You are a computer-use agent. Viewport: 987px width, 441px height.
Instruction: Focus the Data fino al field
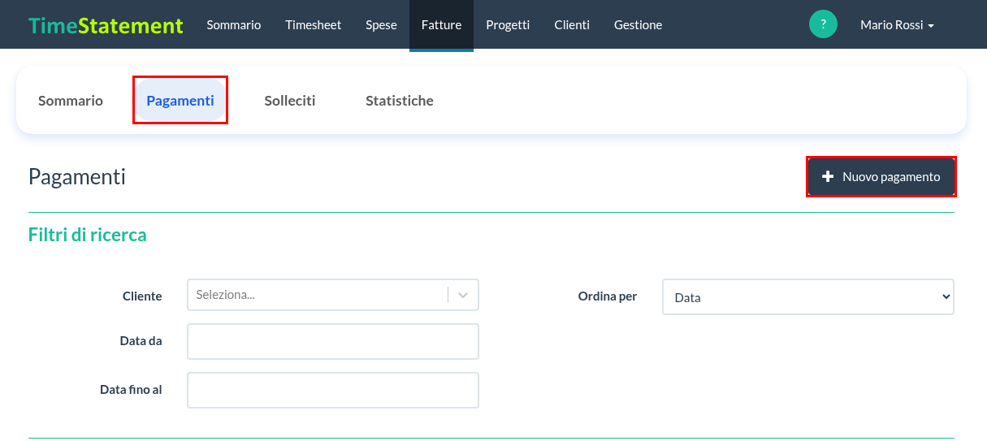[x=333, y=390]
